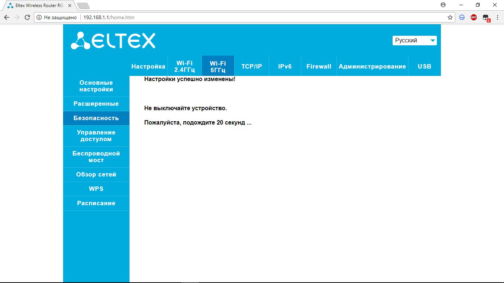504x283 pixels.
Task: Open the TCP/IP tab
Action: coord(252,66)
